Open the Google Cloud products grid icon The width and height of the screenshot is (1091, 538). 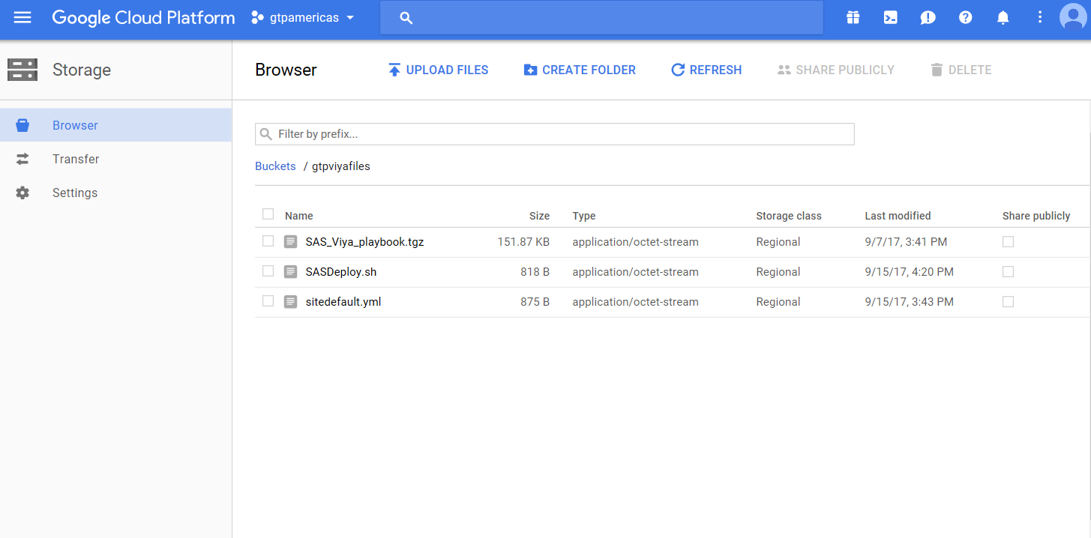853,16
